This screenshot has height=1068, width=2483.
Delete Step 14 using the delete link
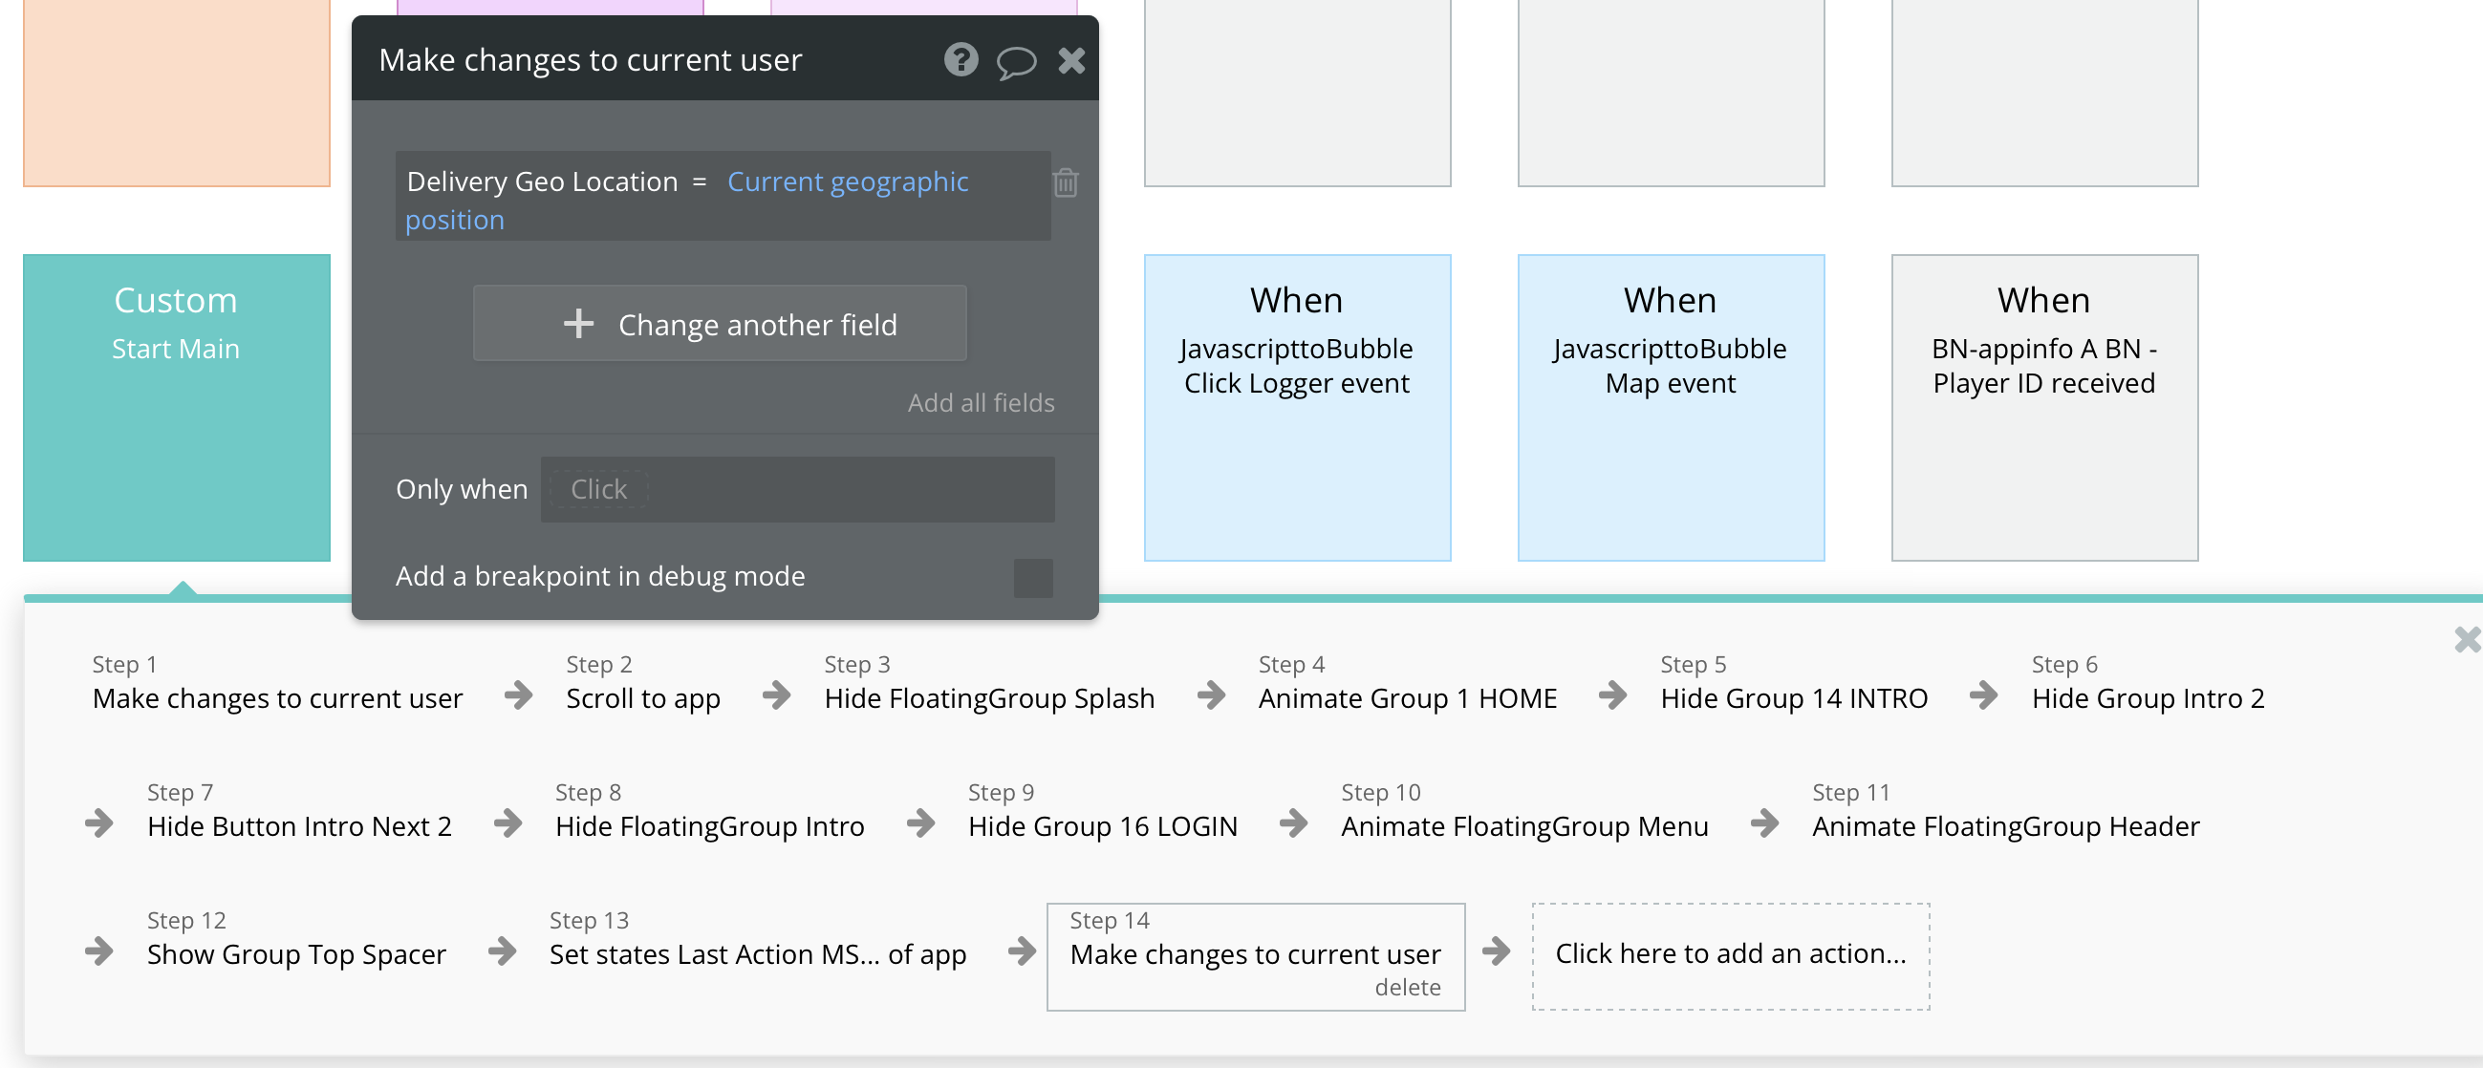1406,987
